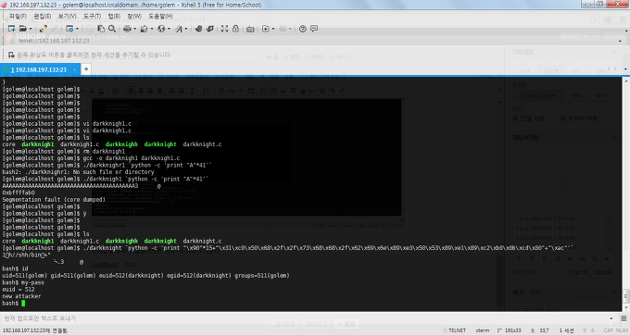This screenshot has height=335, width=630.
Task: Click the lock screen padlock icon
Action: pos(236,29)
